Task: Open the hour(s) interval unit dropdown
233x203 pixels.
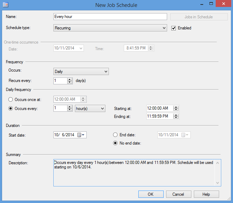Action: (x=102, y=109)
